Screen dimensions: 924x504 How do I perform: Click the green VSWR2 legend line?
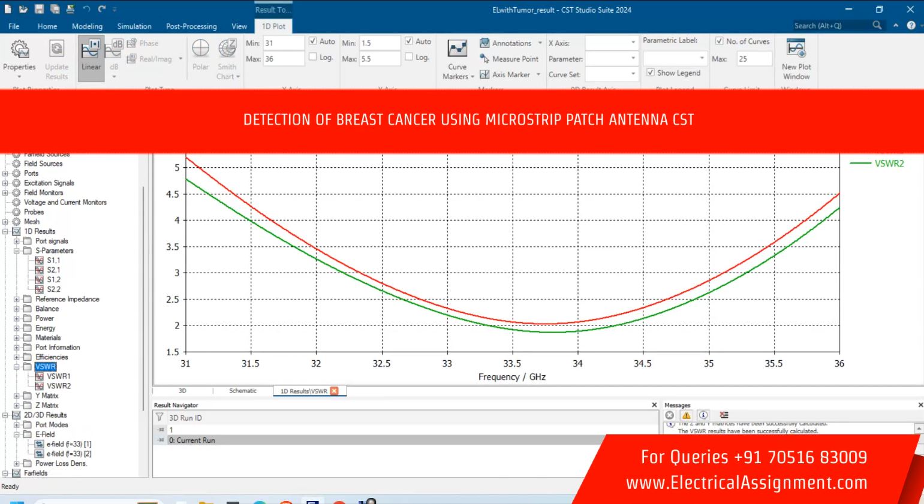860,164
